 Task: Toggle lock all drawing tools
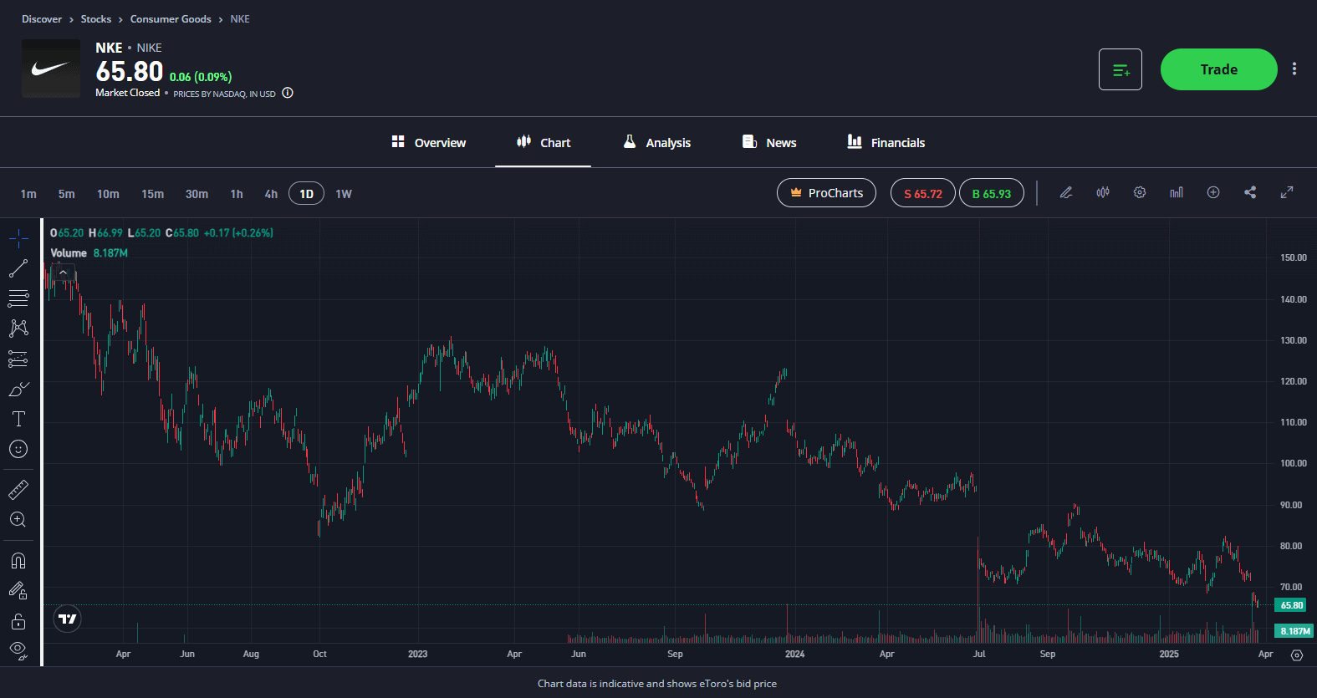point(18,621)
